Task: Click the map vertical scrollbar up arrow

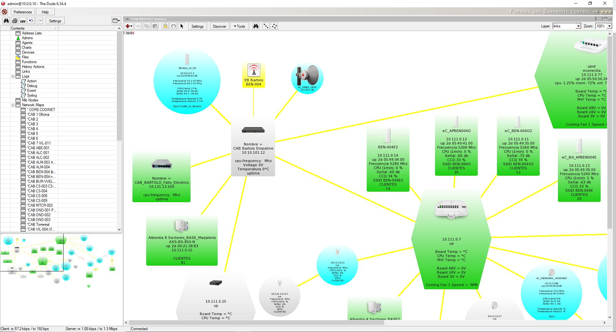Action: pos(610,33)
